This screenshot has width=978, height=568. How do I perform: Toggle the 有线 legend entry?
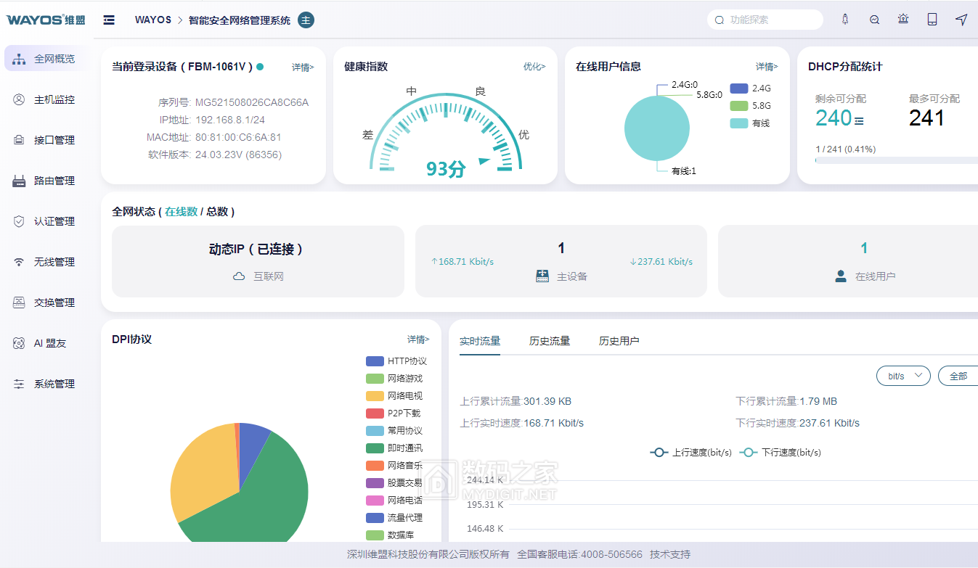750,123
